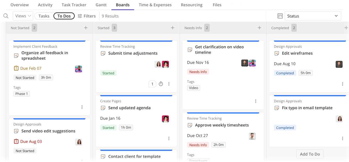Add a card to Not Started column
349x162 pixels.
click(86, 28)
